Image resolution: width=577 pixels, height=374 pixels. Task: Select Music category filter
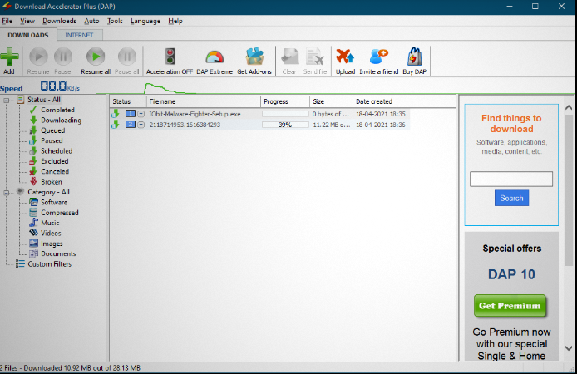tap(50, 223)
